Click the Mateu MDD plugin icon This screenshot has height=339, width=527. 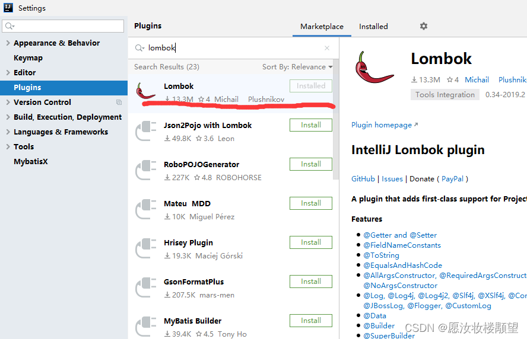[146, 209]
